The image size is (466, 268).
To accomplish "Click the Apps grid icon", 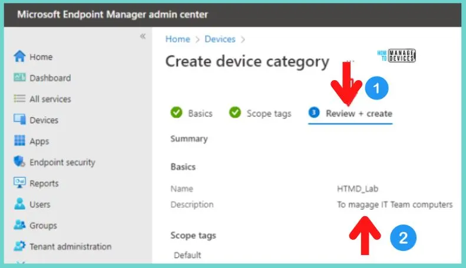I will coord(19,141).
